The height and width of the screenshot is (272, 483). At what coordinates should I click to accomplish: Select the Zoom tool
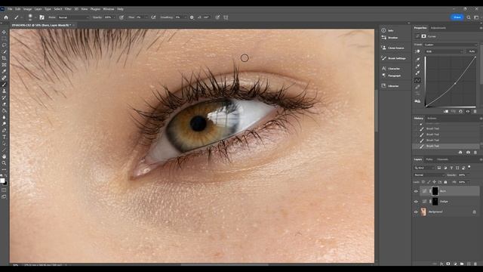[4, 163]
